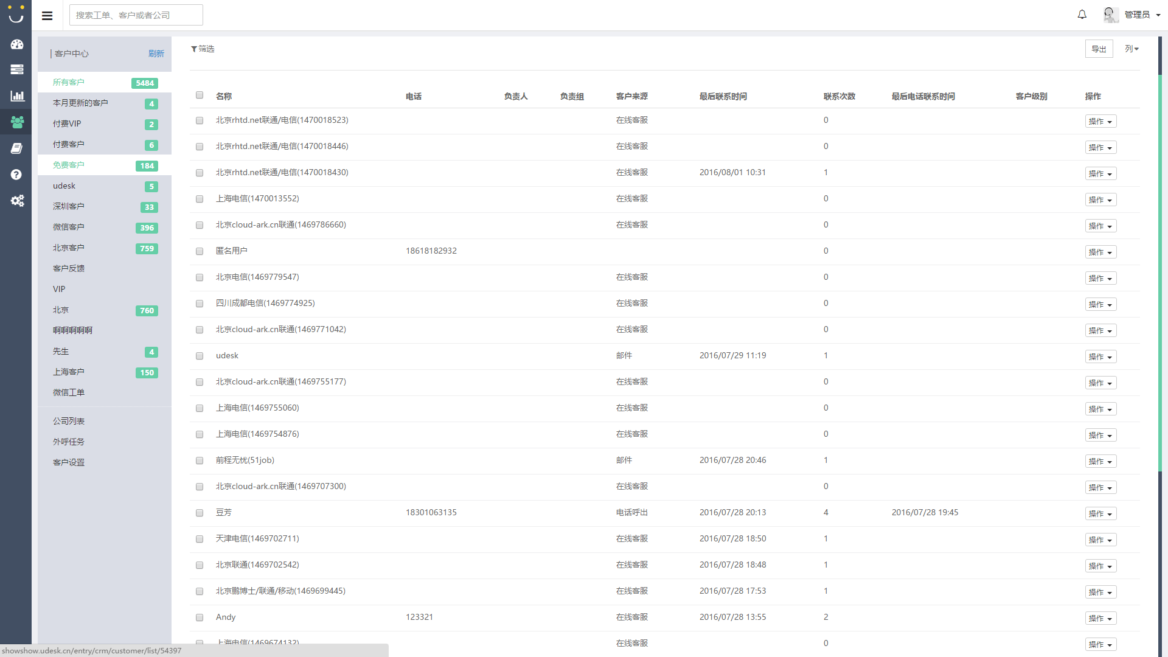The height and width of the screenshot is (657, 1168).
Task: Open the admin settings gears icon
Action: click(16, 200)
